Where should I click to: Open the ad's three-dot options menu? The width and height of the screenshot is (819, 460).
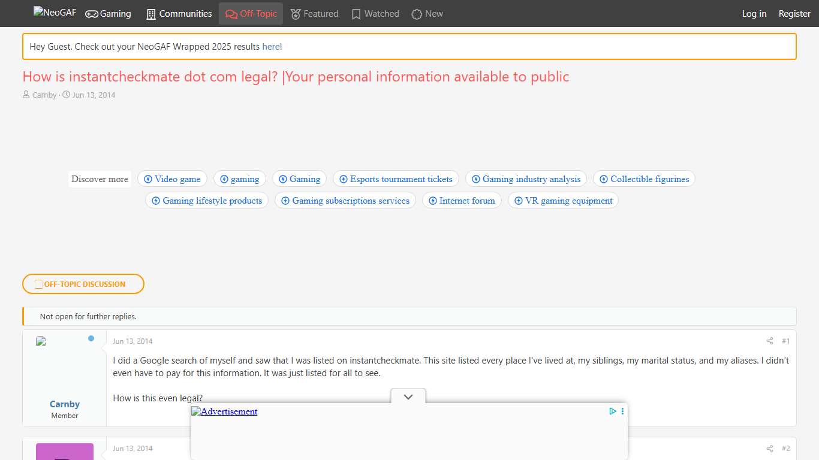622,411
